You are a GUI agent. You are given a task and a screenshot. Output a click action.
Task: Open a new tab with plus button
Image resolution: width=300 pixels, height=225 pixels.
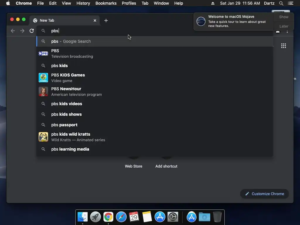106,21
